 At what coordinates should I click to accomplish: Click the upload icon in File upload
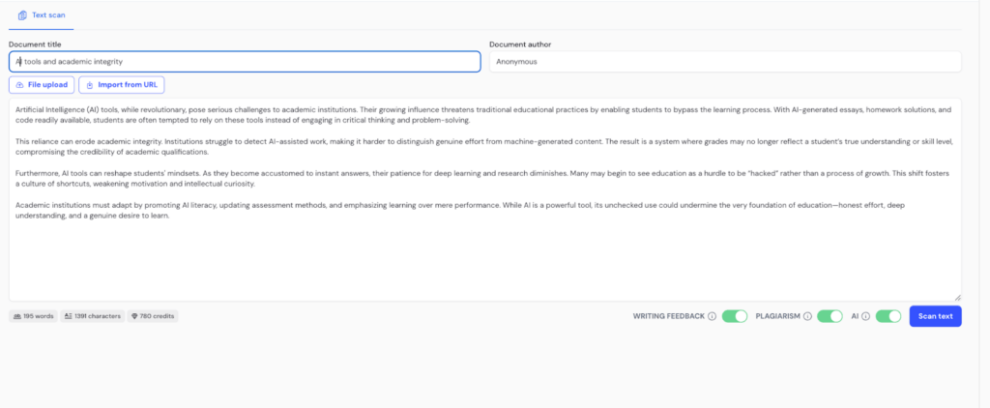coord(19,85)
